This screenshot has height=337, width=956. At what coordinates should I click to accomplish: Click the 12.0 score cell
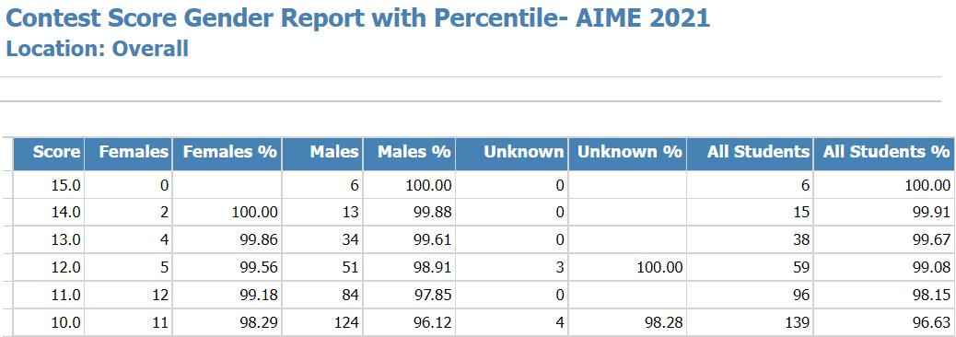48,267
